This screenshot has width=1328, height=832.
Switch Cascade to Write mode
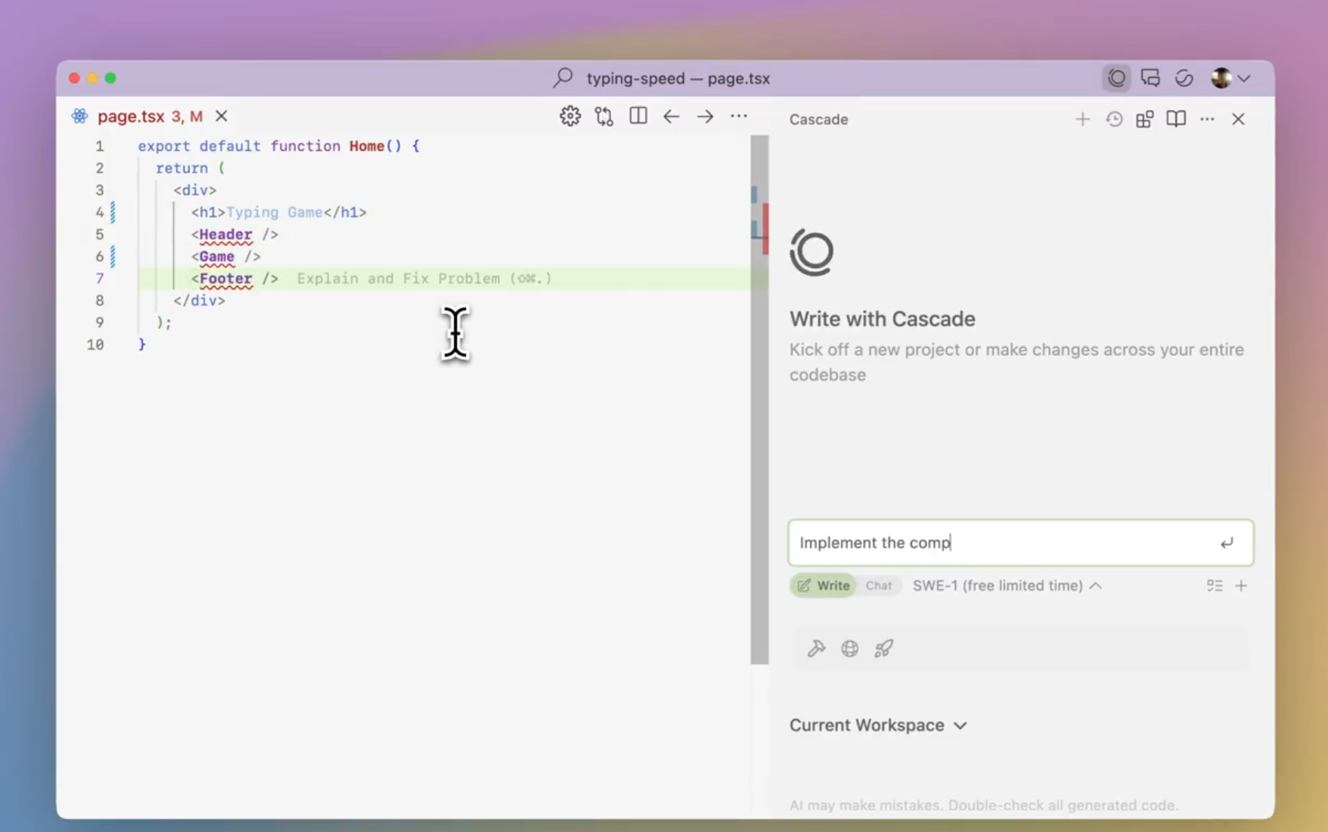(824, 586)
